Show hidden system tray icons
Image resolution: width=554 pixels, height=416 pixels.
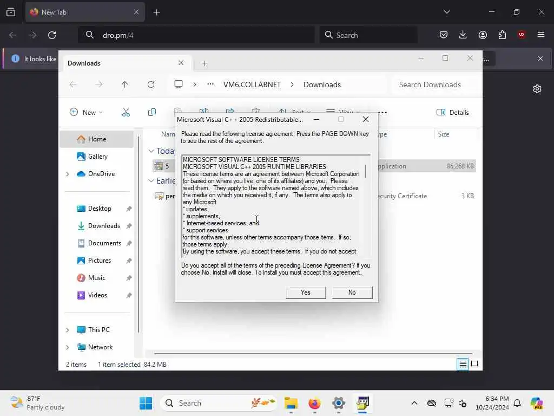(x=414, y=403)
